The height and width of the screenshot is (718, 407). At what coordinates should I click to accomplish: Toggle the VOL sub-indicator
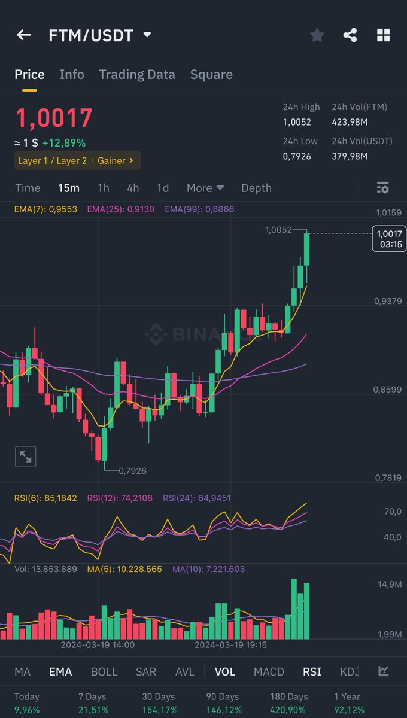click(225, 671)
